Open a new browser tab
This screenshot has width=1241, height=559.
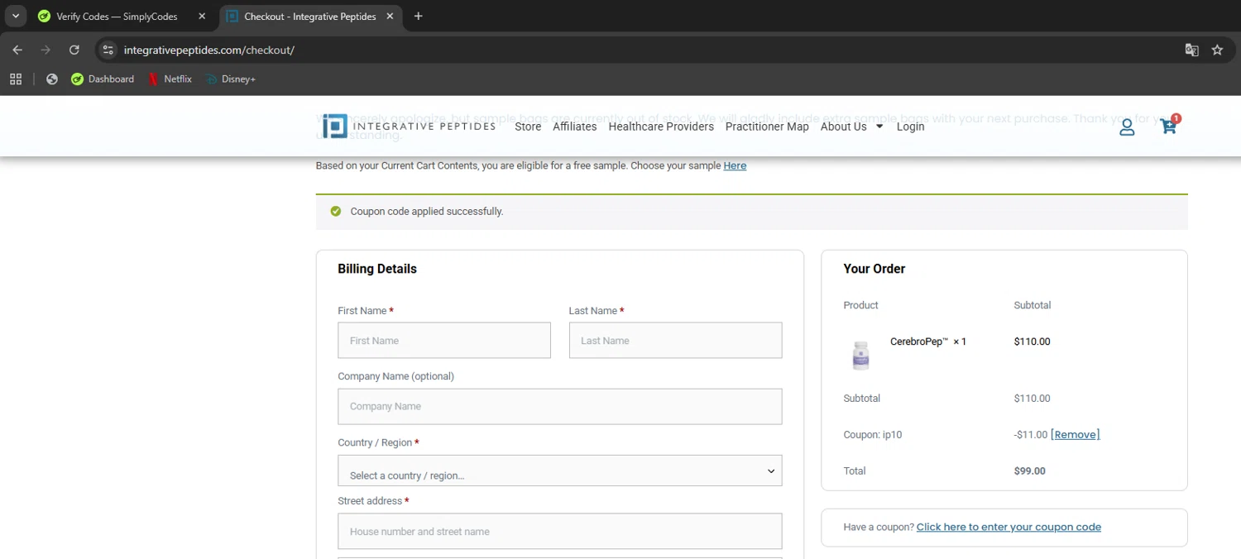pos(418,16)
